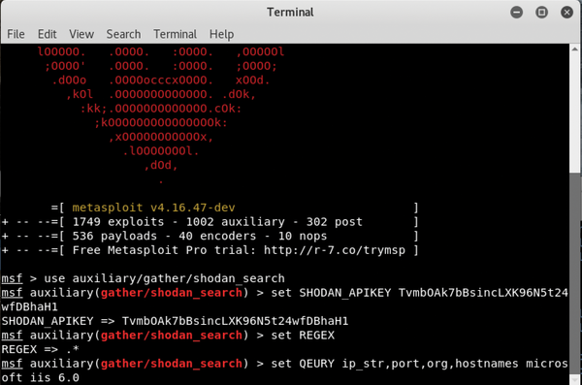Click the 'wfDBhaH1' wrapped key line

point(30,307)
